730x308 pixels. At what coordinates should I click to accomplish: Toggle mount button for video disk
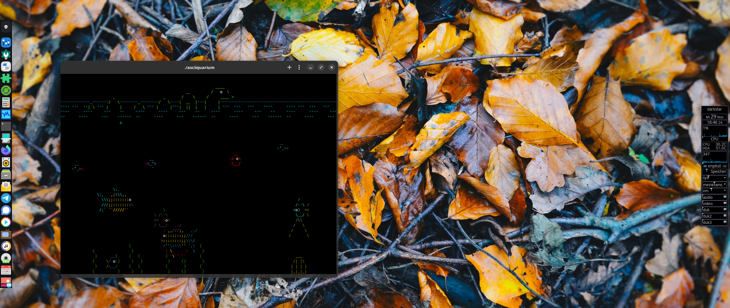[725, 203]
